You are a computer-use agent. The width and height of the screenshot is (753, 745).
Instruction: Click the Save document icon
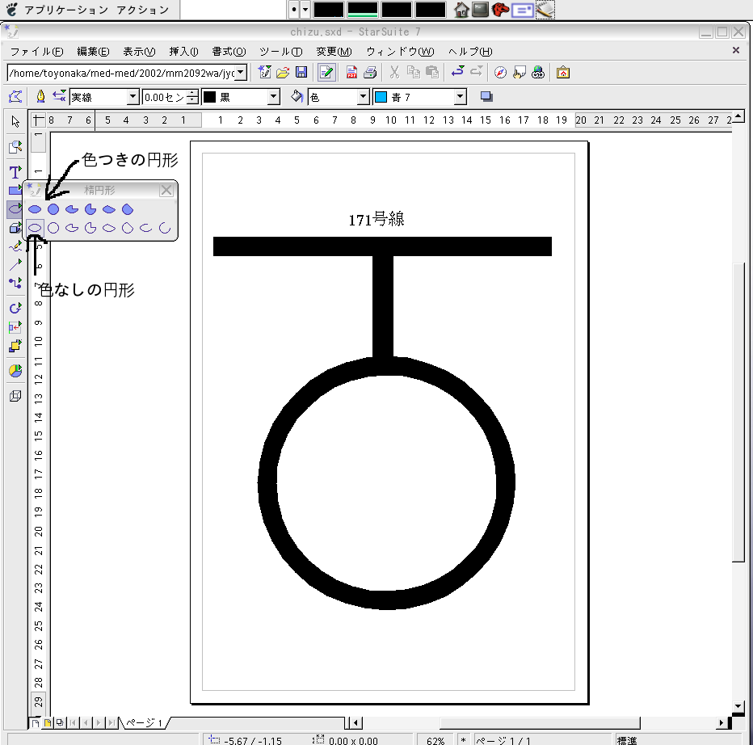[301, 72]
